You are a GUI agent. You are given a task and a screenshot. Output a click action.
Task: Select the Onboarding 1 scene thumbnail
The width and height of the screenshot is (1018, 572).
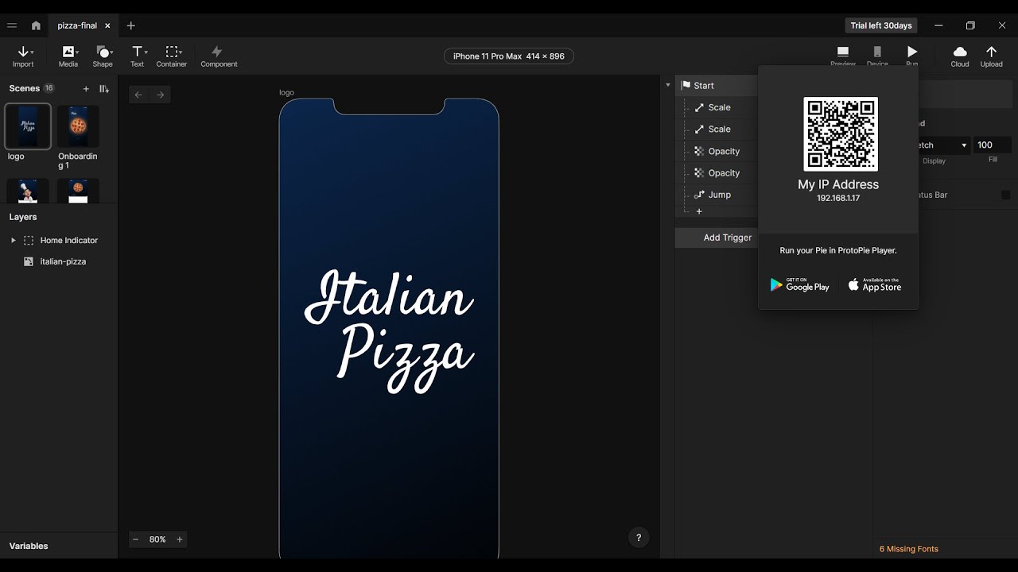(x=78, y=126)
